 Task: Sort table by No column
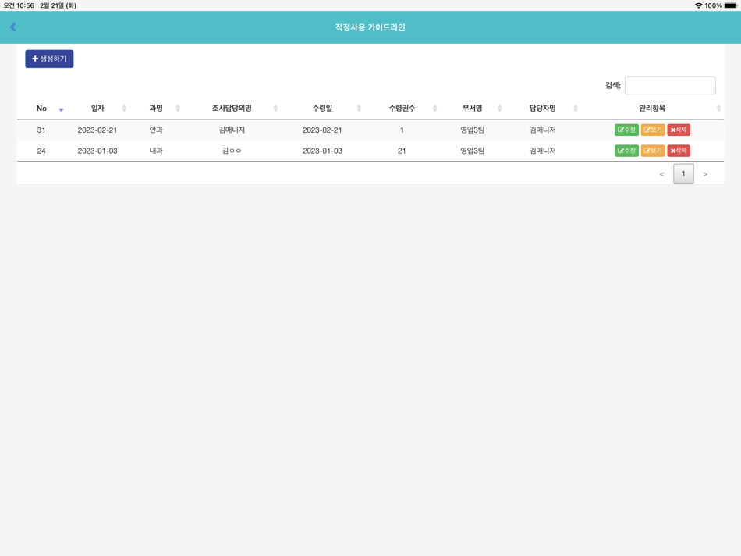pyautogui.click(x=41, y=109)
